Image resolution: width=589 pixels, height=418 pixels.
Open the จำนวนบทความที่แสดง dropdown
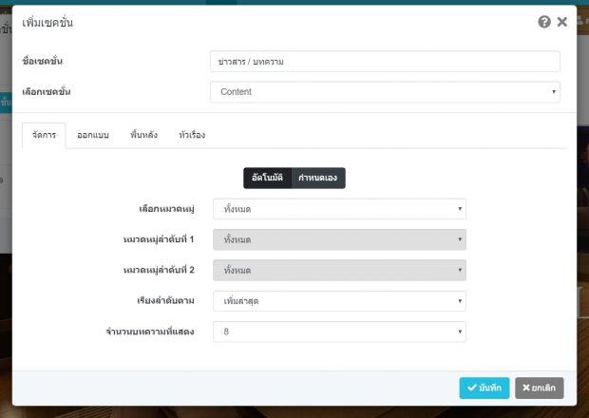point(339,332)
